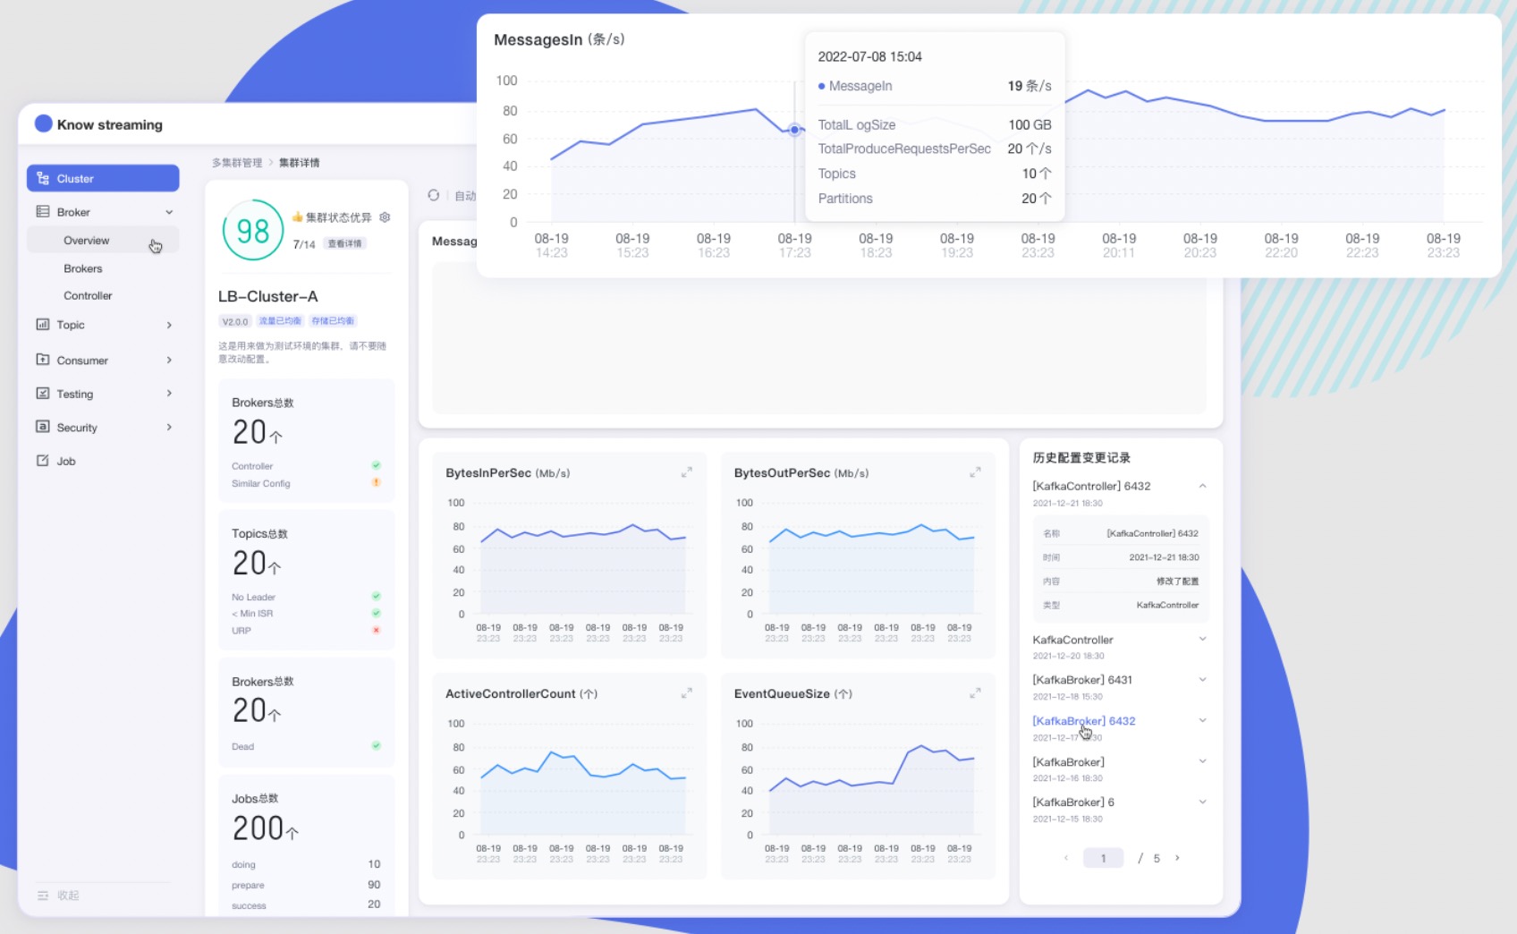
Task: Collapse the [KafkaController] 6432 history record
Action: tap(1202, 486)
